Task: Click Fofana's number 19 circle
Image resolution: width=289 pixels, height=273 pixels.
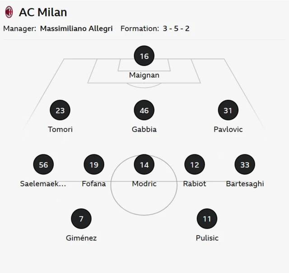Action: click(94, 165)
